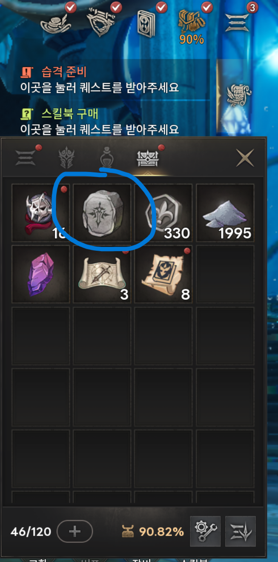Select the skull mask item
Screen dimensions: 278x562
(x=40, y=212)
